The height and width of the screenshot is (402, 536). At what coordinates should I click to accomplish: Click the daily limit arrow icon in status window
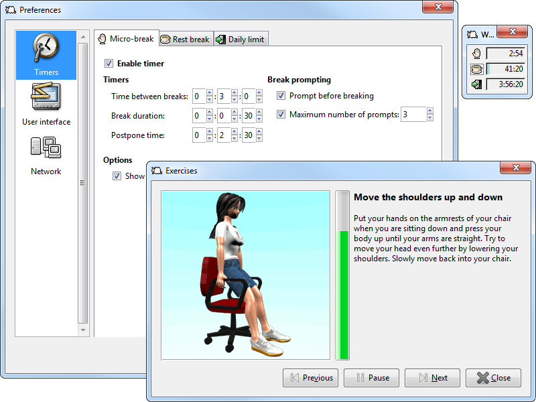coord(476,84)
